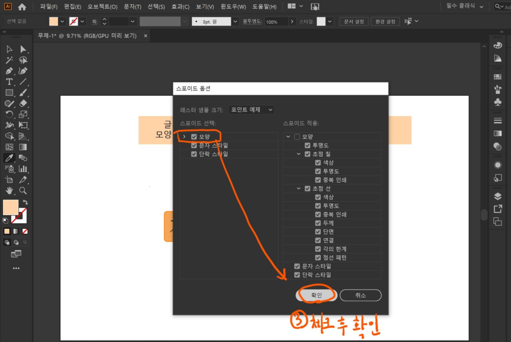
Task: Select the Paintbrush tool
Action: (23, 93)
